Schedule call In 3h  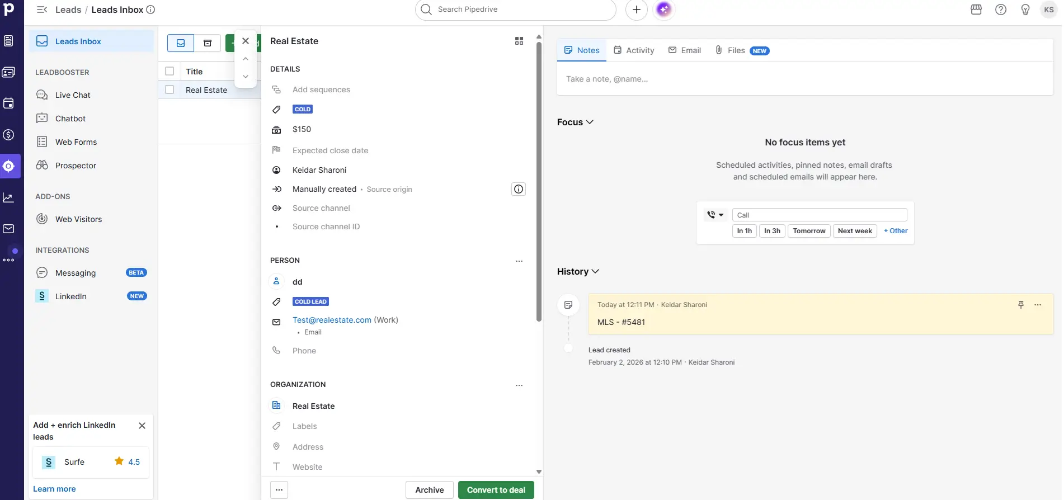[x=772, y=231]
